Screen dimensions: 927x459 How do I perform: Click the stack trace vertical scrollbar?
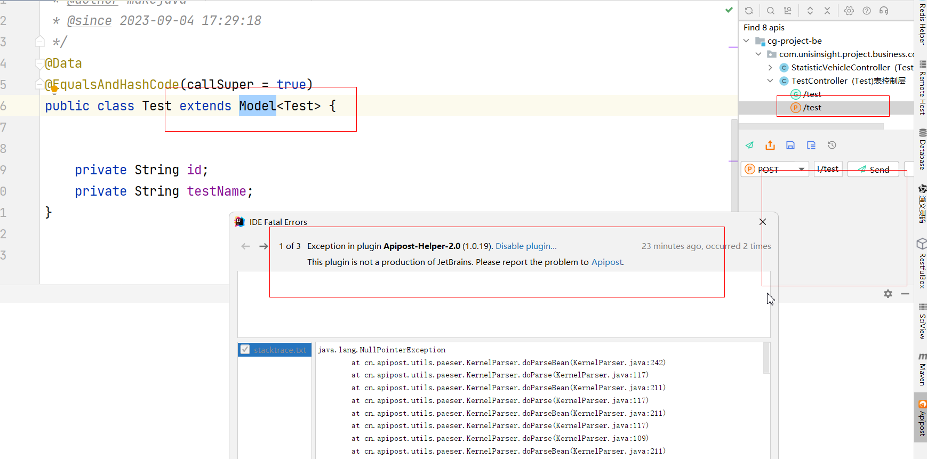point(766,358)
